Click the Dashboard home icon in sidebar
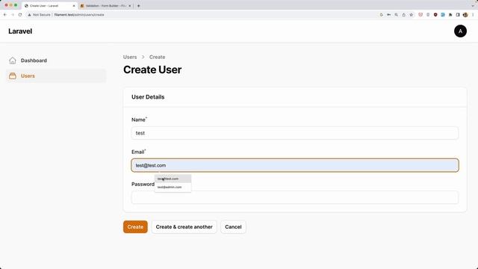478x269 pixels. pos(13,61)
